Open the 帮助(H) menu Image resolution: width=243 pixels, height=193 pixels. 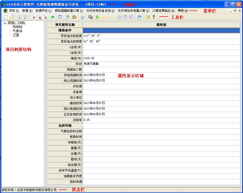tap(183, 11)
